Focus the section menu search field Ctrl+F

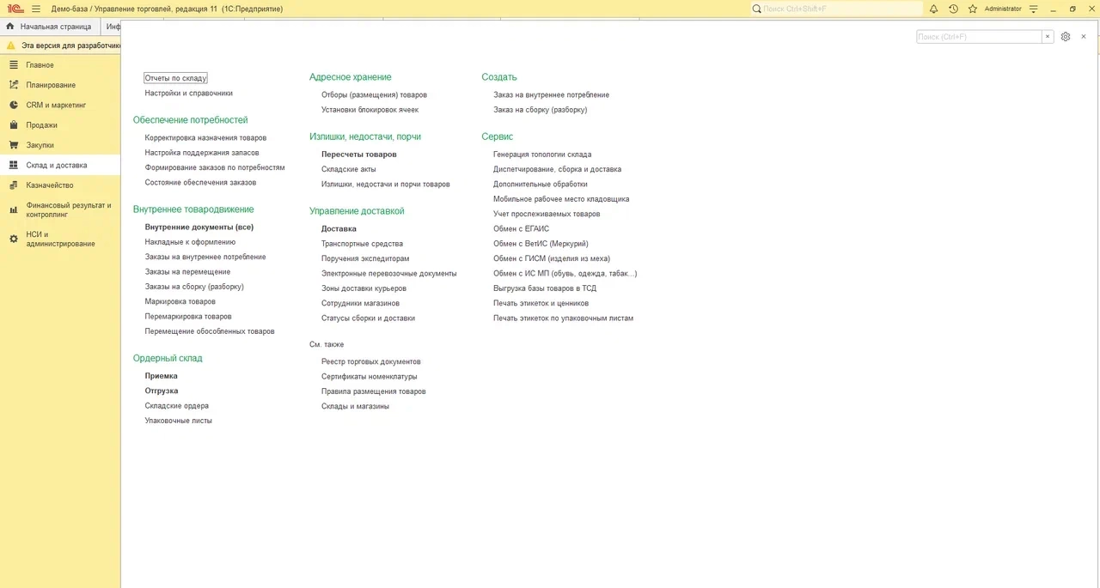980,37
